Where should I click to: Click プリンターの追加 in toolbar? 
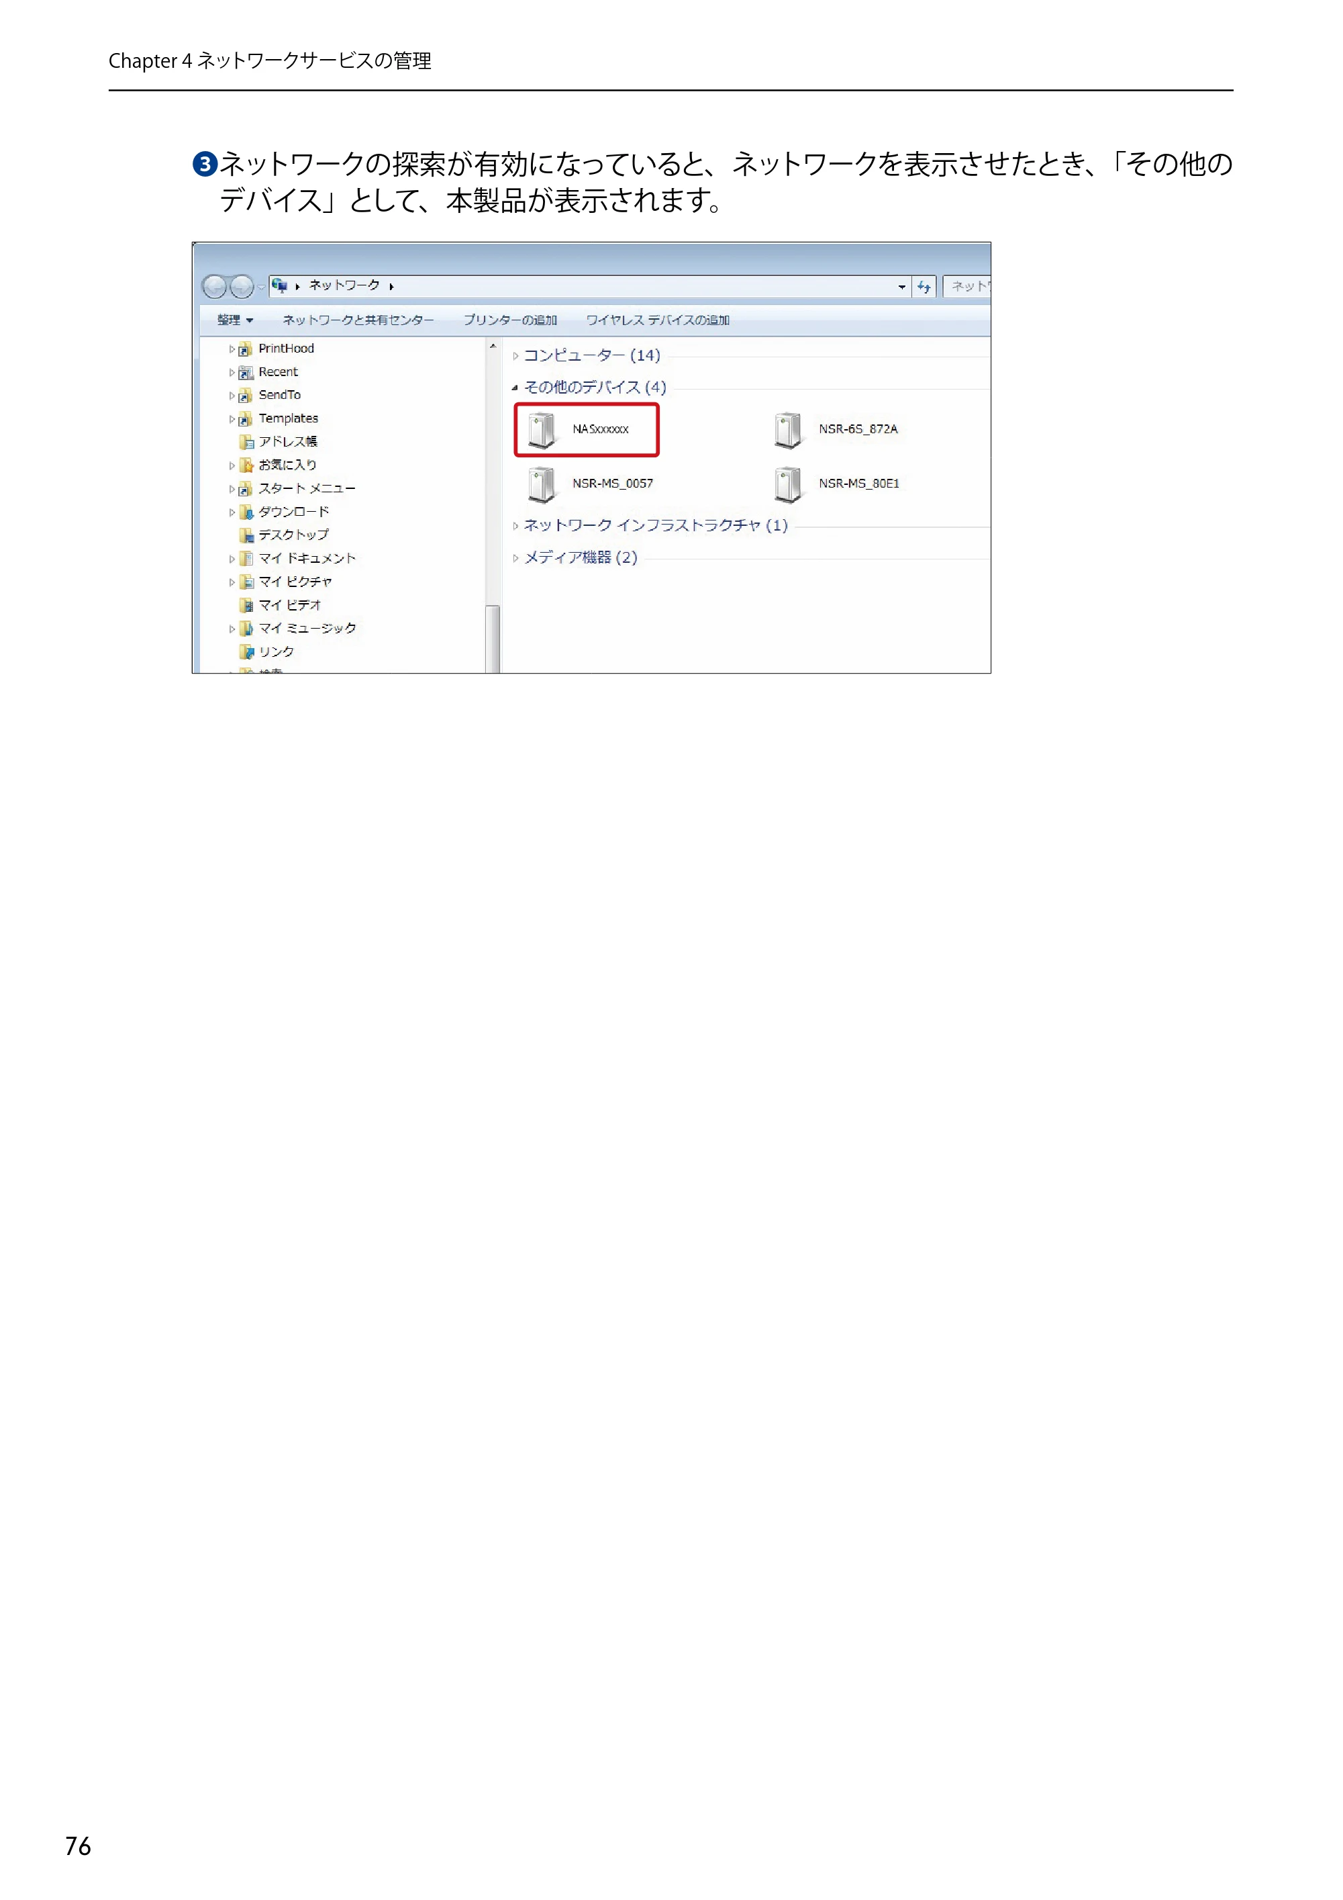click(x=510, y=320)
